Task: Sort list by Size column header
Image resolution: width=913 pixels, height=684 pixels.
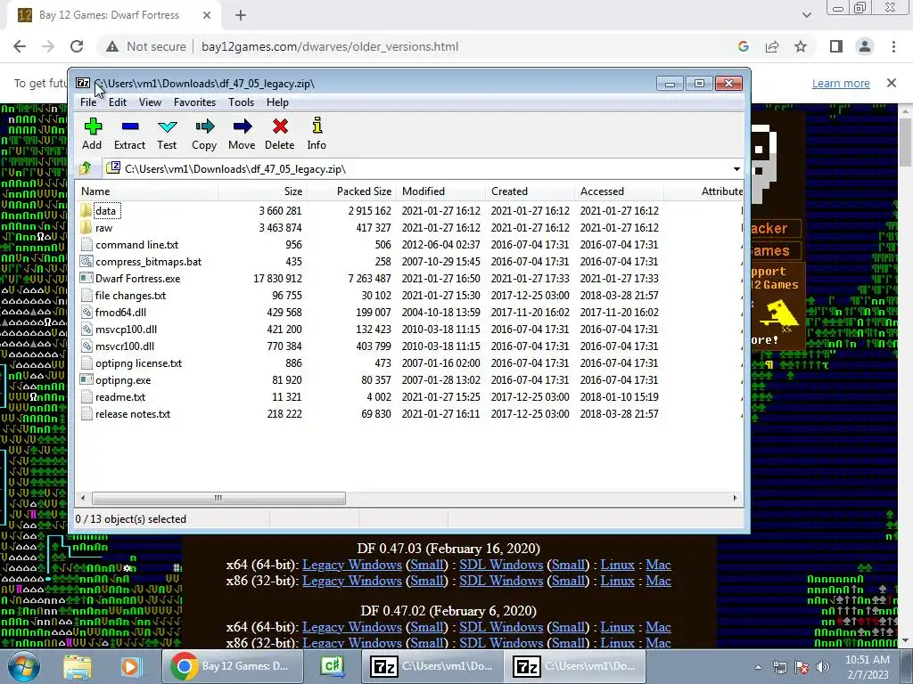Action: point(263,191)
